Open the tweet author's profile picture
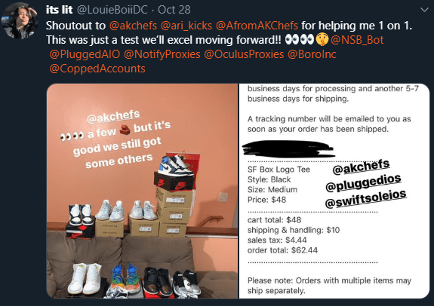Screen dimensions: 434x306 [20, 21]
